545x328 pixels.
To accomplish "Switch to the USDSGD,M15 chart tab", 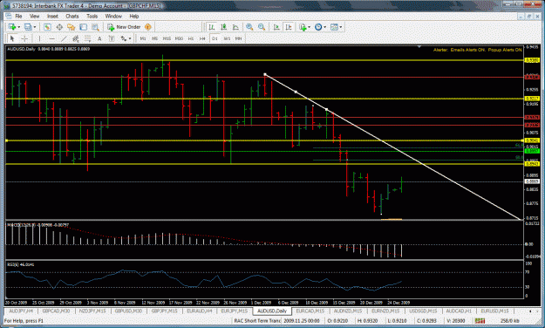I will pos(423,311).
